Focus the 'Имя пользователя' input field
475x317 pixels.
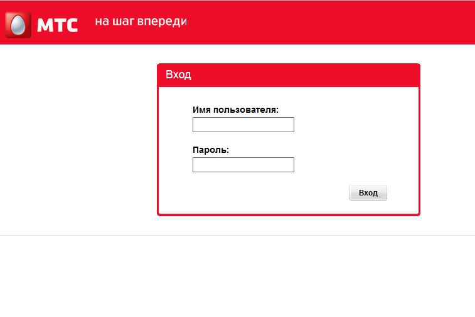[243, 125]
